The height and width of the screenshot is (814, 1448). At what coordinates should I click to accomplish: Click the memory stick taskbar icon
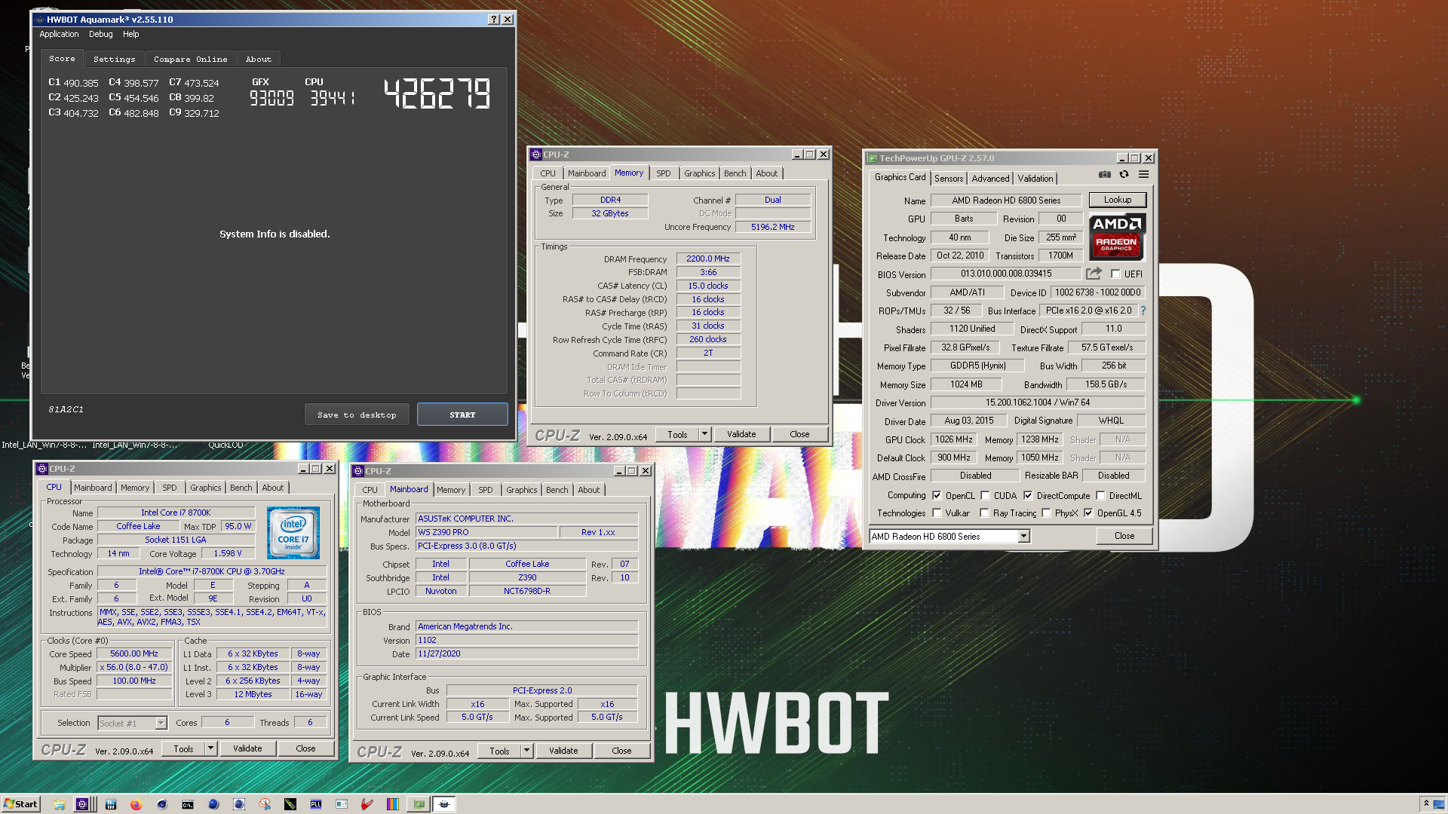click(x=290, y=804)
